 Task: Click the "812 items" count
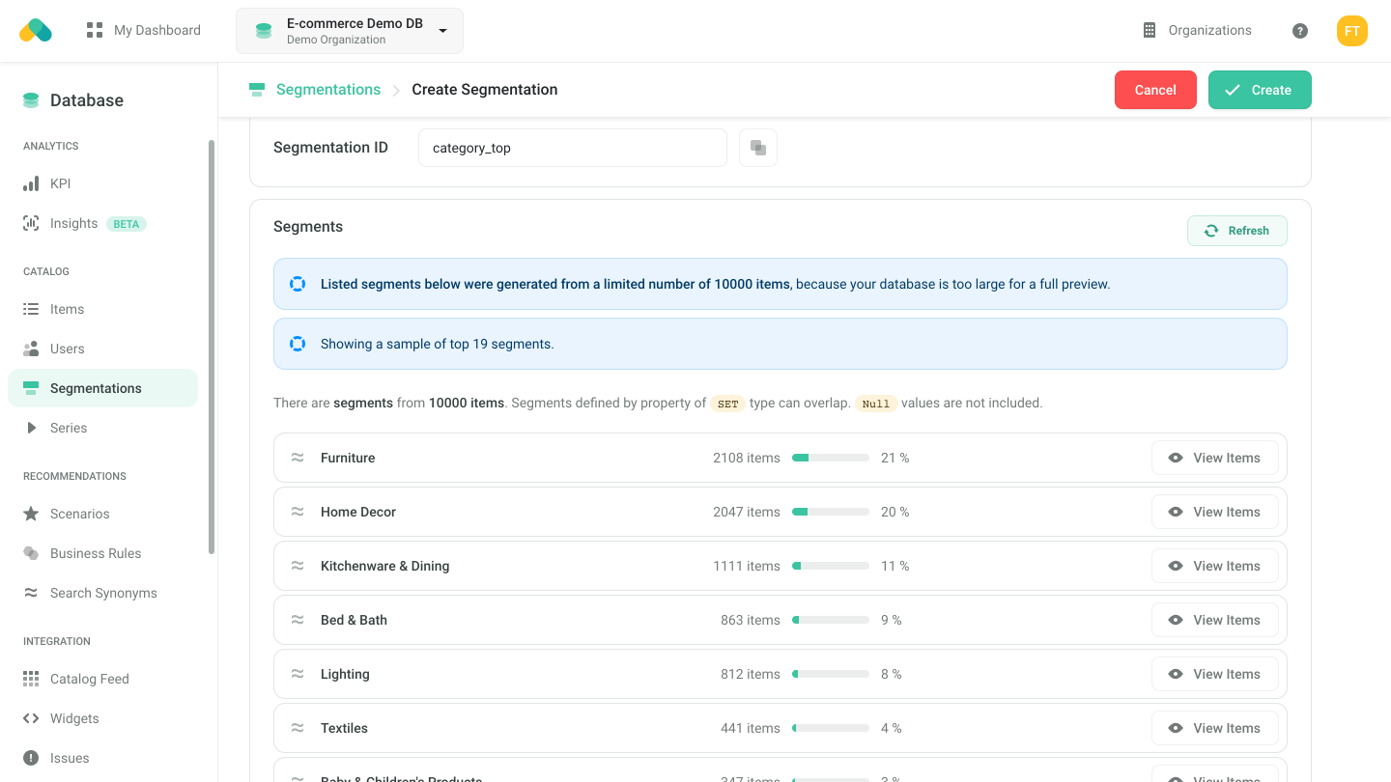pos(751,674)
